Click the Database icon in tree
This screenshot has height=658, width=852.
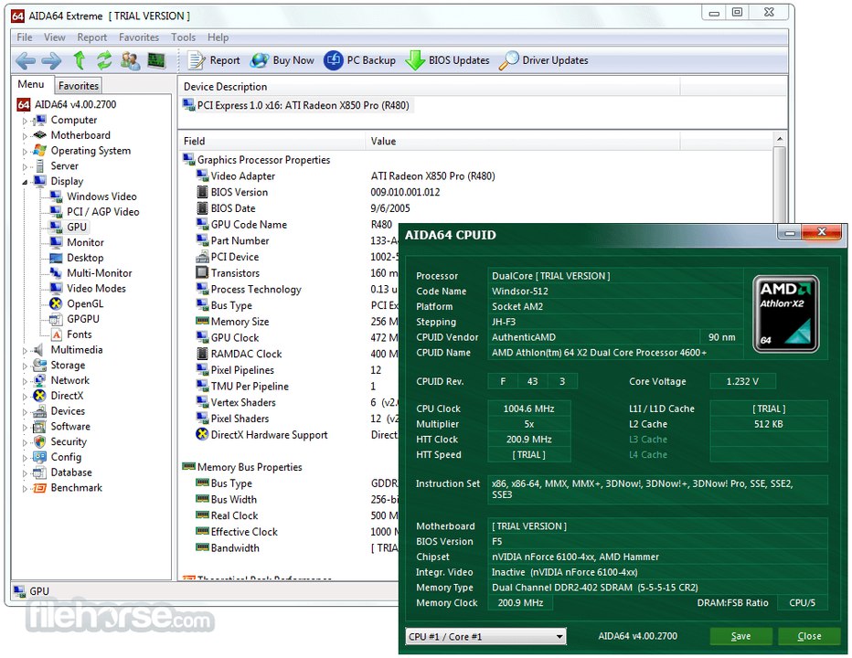[39, 472]
